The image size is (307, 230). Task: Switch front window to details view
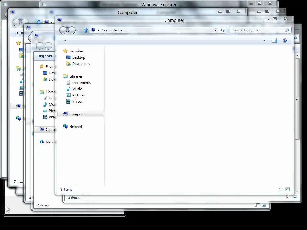[281, 189]
